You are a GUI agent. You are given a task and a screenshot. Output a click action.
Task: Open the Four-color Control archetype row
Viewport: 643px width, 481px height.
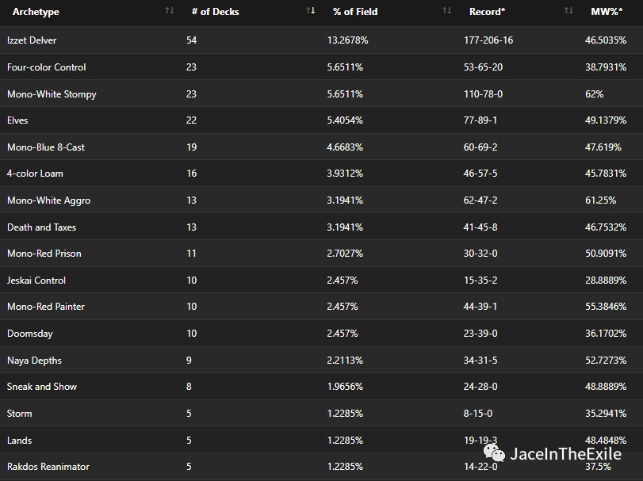(46, 67)
